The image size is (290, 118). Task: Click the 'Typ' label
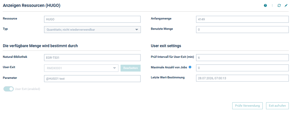(x=5, y=29)
